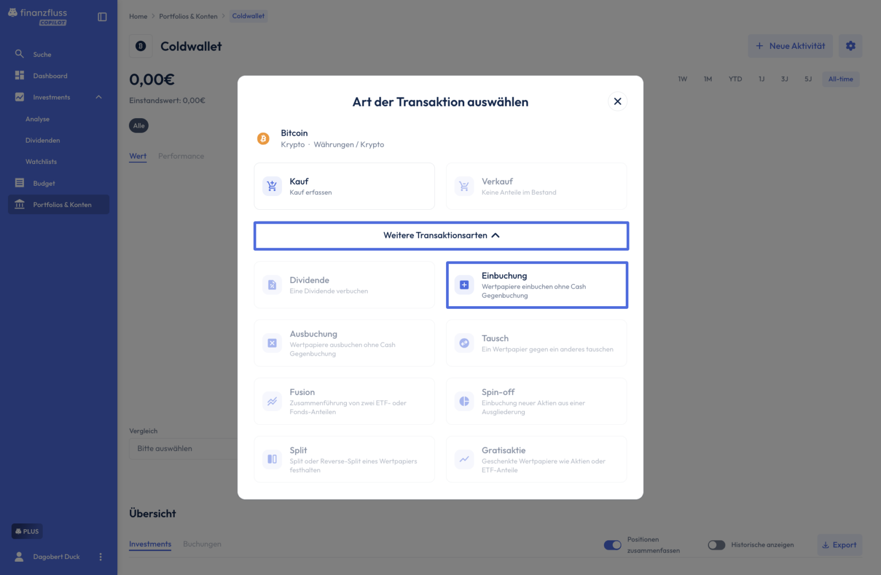Click the Export button
Screen dimensions: 881x575
pyautogui.click(x=839, y=545)
